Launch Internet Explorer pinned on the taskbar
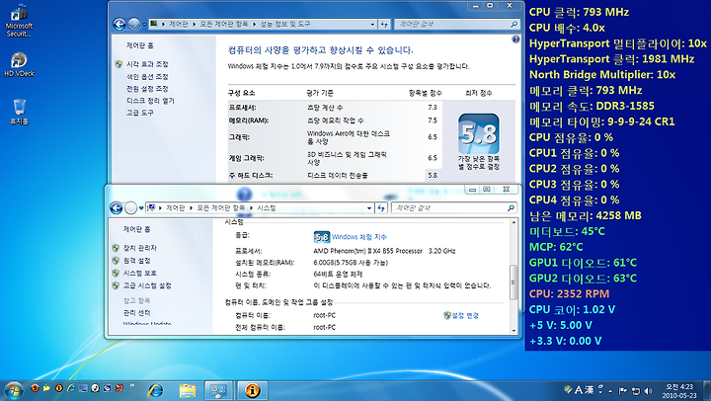Screen dimensions: 711x401 (156, 390)
